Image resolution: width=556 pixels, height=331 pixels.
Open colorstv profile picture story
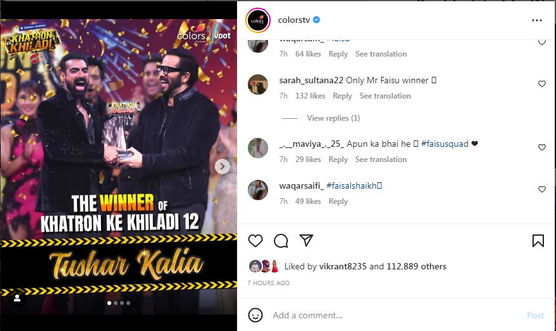(x=258, y=20)
